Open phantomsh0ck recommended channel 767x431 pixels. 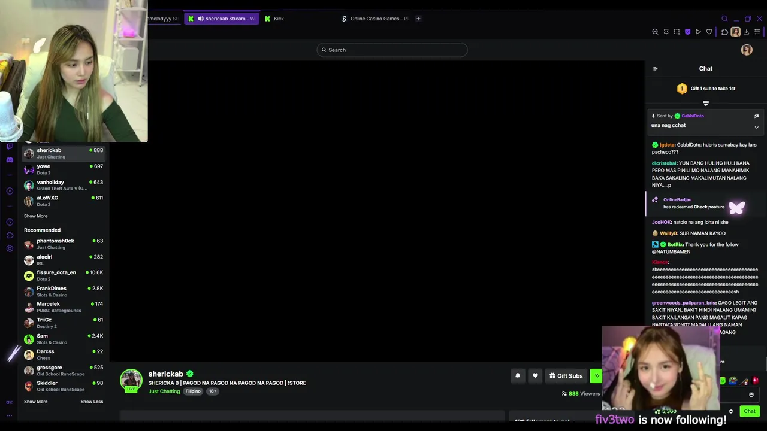click(64, 244)
